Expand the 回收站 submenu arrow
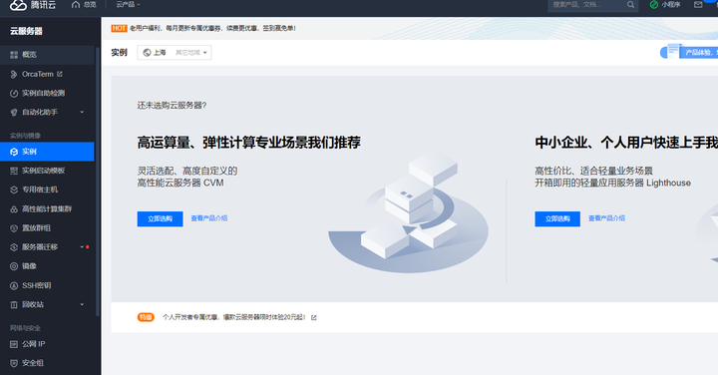 (82, 304)
